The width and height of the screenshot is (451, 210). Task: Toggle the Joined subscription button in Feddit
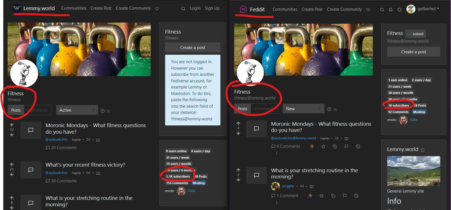[x=415, y=34]
